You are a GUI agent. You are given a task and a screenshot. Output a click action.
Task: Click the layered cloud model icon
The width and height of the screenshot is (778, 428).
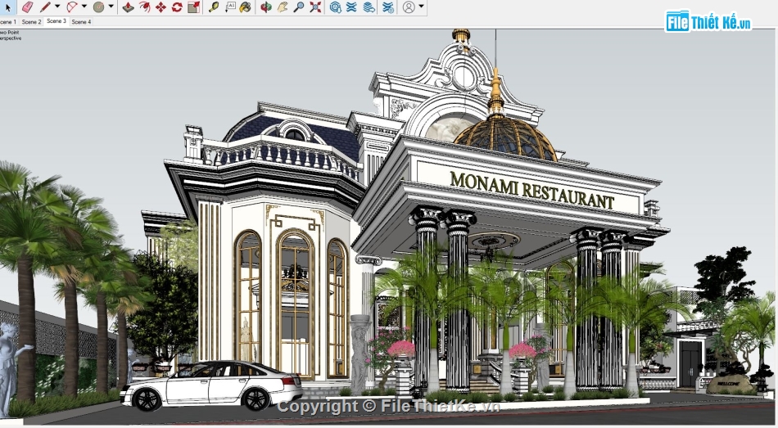pos(369,7)
